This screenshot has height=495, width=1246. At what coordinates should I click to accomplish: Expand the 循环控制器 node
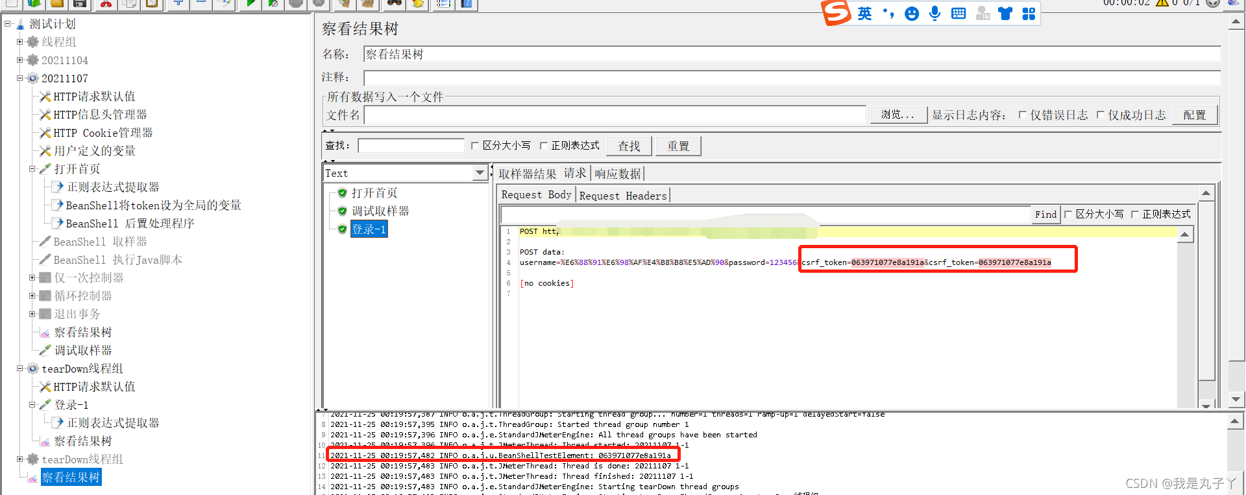32,296
